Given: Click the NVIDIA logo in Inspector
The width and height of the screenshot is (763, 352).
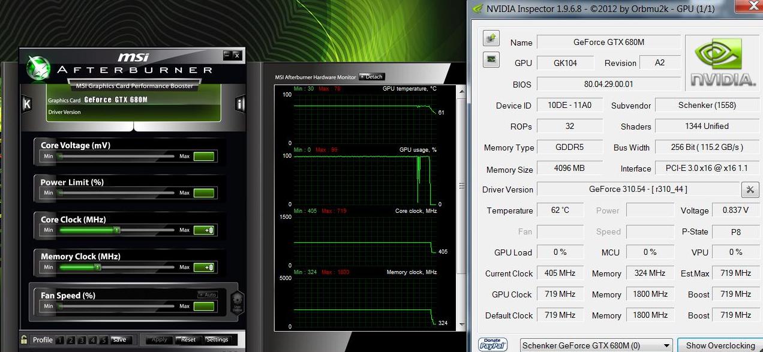Looking at the screenshot, I should 722,62.
